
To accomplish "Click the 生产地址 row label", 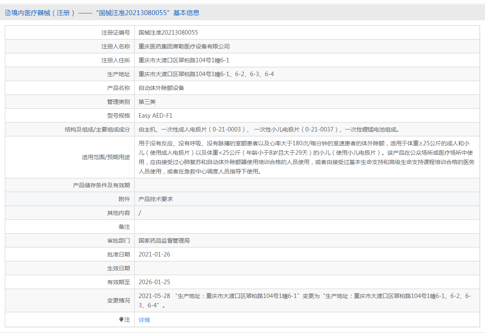I will (118, 74).
